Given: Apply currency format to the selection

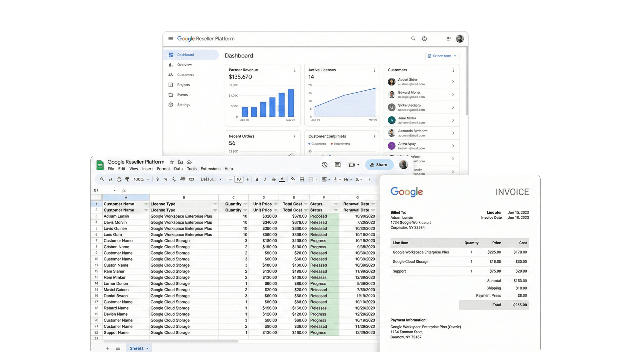Looking at the screenshot, I should pos(157,179).
